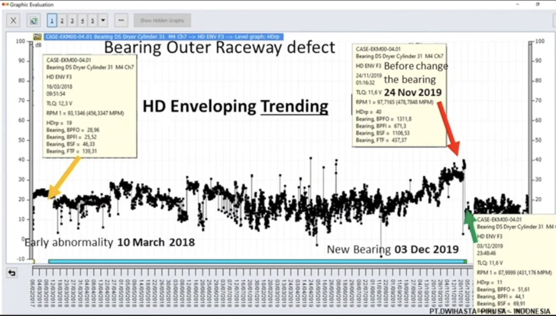The width and height of the screenshot is (556, 316).
Task: Minimize the Graphic Evaluation window
Action: (518, 4)
